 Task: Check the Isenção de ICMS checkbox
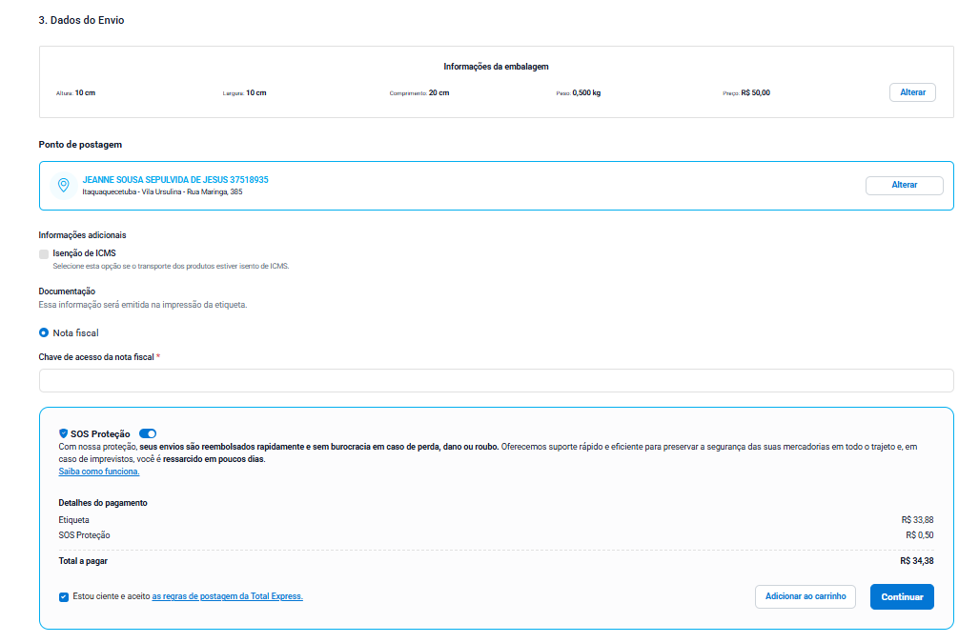coord(44,254)
